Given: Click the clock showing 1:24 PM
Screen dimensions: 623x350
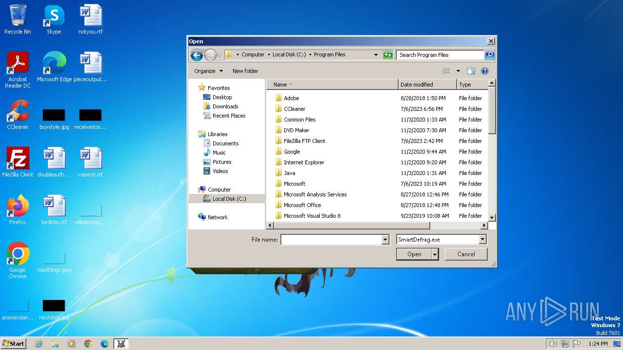Looking at the screenshot, I should point(598,344).
